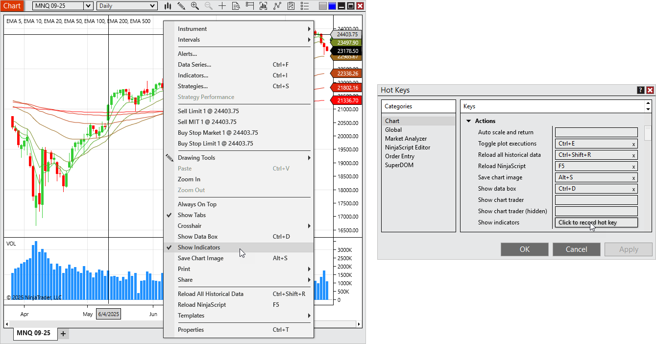Open the data box toolbar icon
The image size is (656, 344).
pyautogui.click(x=236, y=6)
